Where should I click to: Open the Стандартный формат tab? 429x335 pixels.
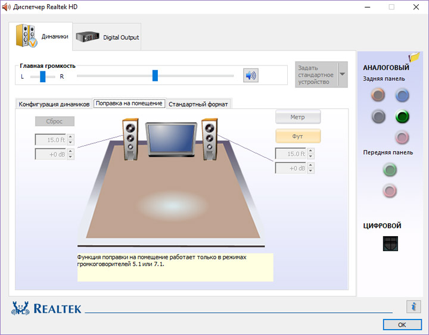(x=198, y=104)
